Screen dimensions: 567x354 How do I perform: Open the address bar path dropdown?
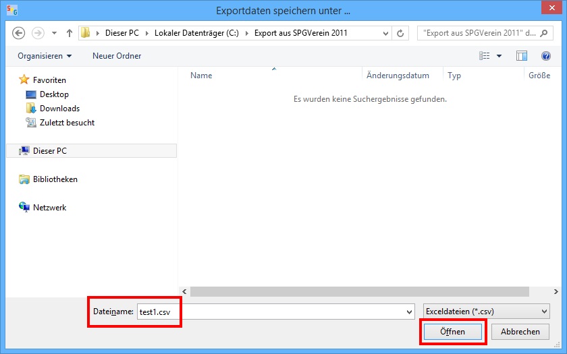(385, 33)
